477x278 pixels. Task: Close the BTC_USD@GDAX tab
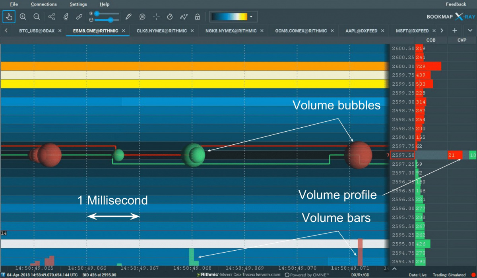pyautogui.click(x=60, y=31)
